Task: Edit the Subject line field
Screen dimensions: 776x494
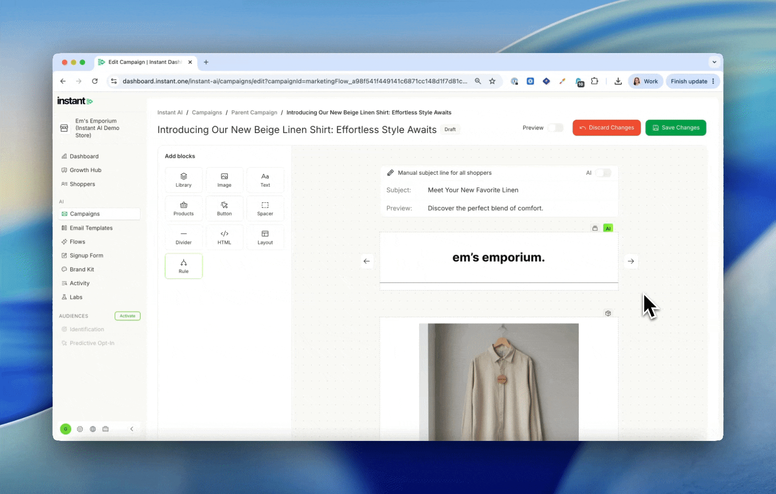Action: [499, 190]
